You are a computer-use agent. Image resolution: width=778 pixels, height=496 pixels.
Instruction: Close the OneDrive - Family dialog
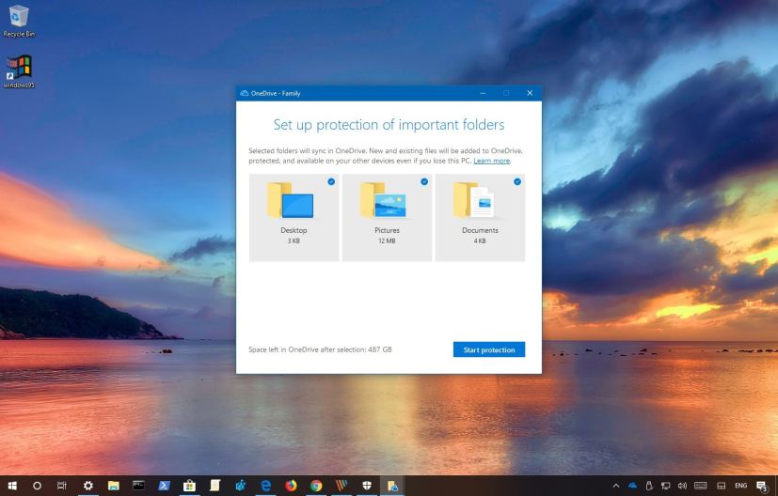point(530,93)
